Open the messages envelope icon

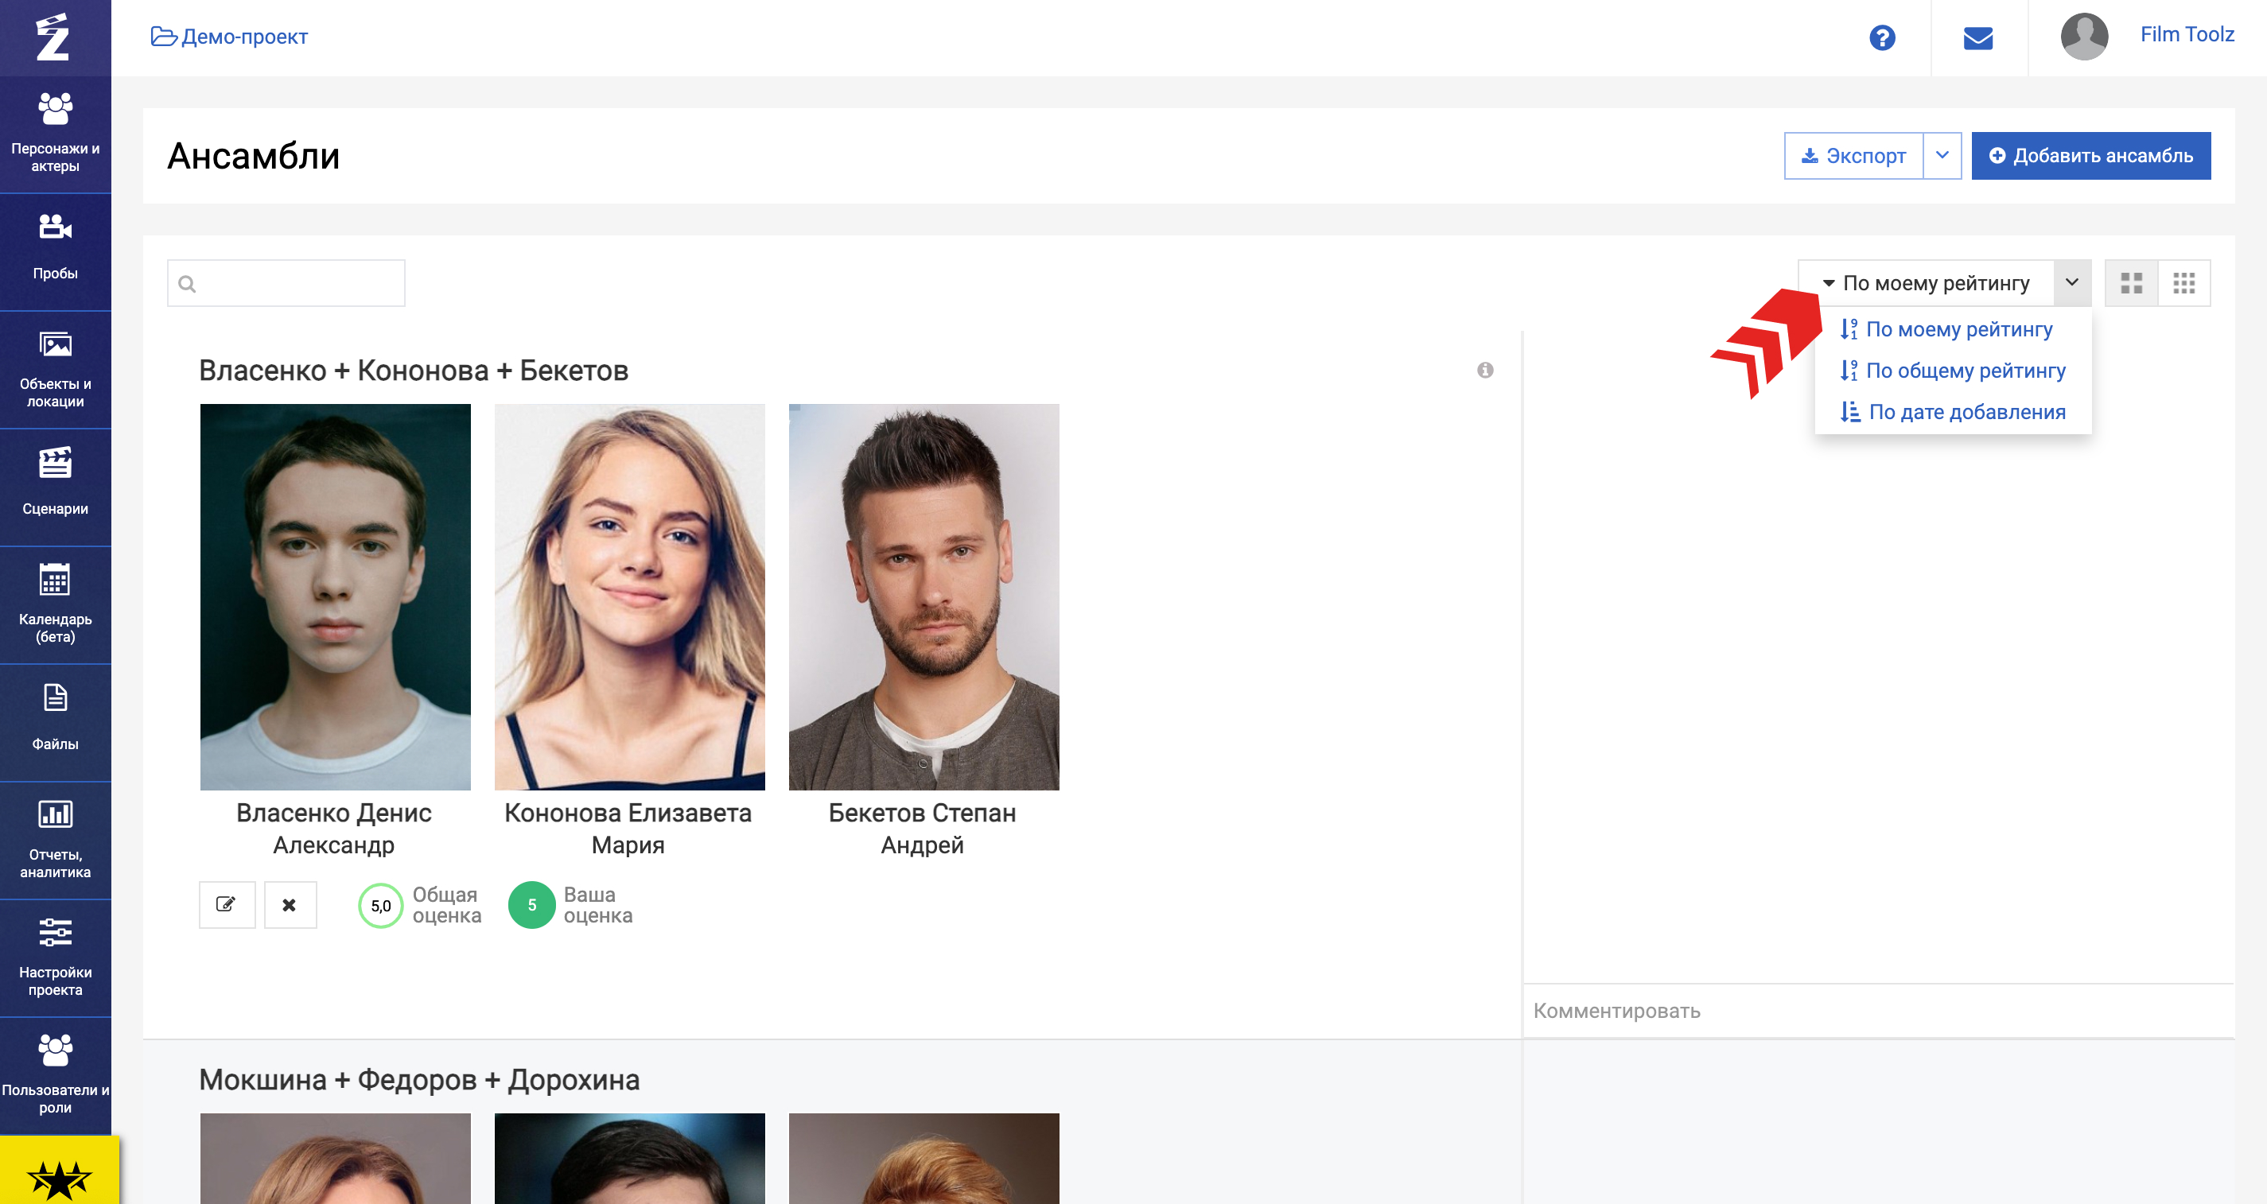1977,38
